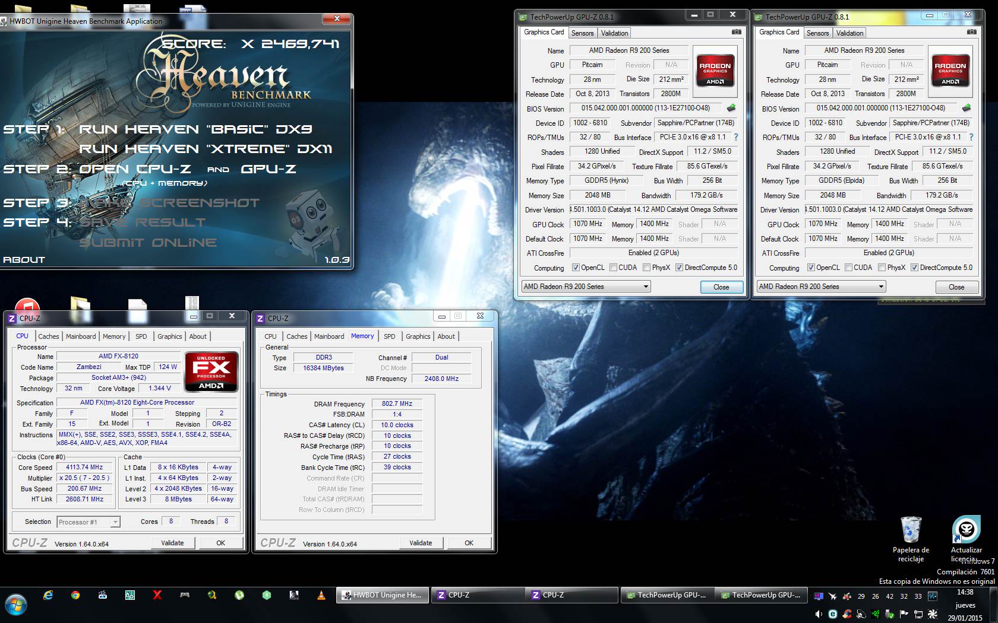This screenshot has height=623, width=998.
Task: Open About tab in left CPU-Z window
Action: (x=198, y=336)
